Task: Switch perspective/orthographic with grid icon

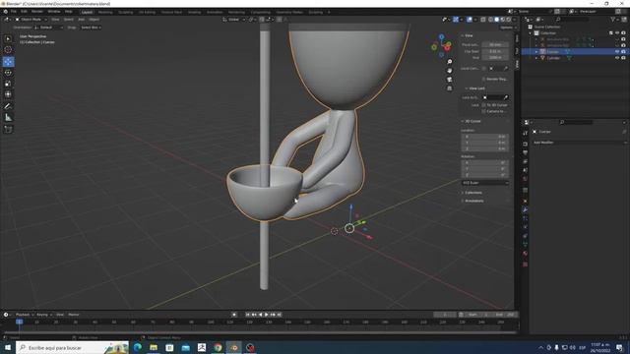Action: 449,88
